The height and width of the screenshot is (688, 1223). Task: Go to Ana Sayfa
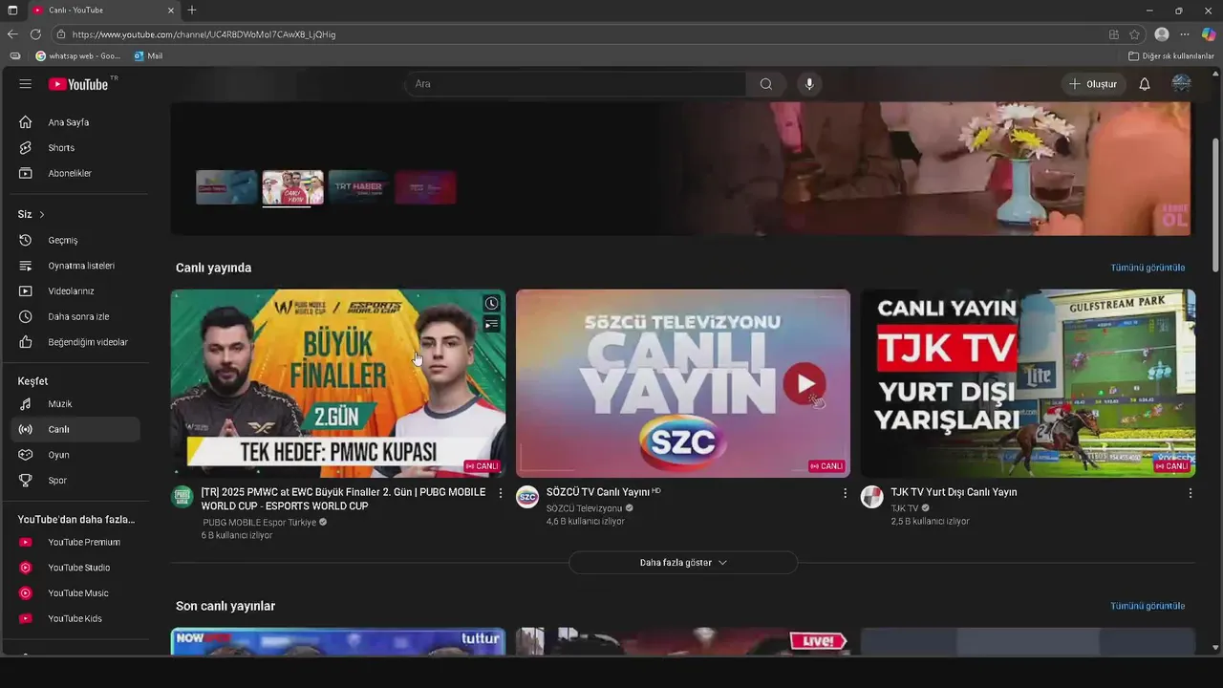[x=76, y=122]
